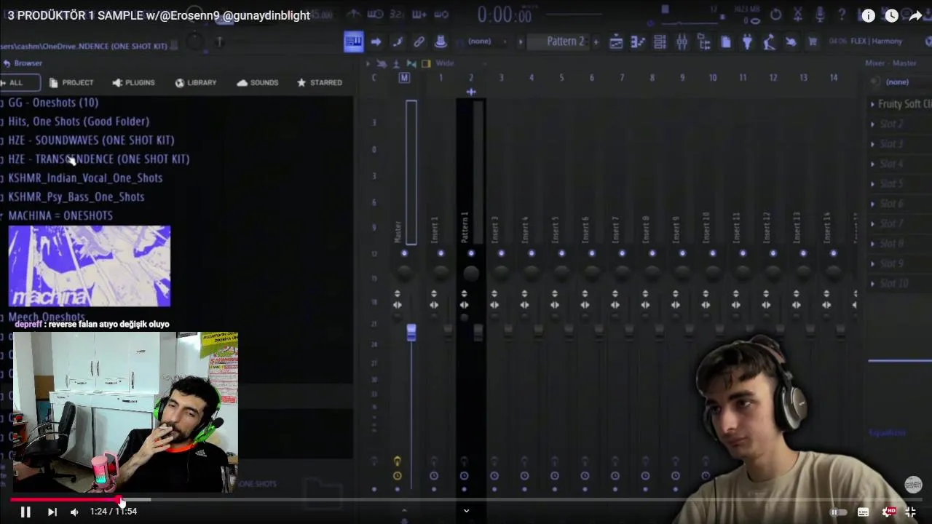Select the M master track header
Screen dimensions: 932x524
[404, 77]
